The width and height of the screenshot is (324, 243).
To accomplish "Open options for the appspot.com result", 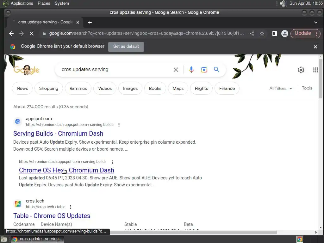I will click(x=119, y=125).
